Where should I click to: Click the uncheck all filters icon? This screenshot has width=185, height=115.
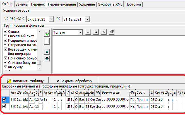point(47,41)
